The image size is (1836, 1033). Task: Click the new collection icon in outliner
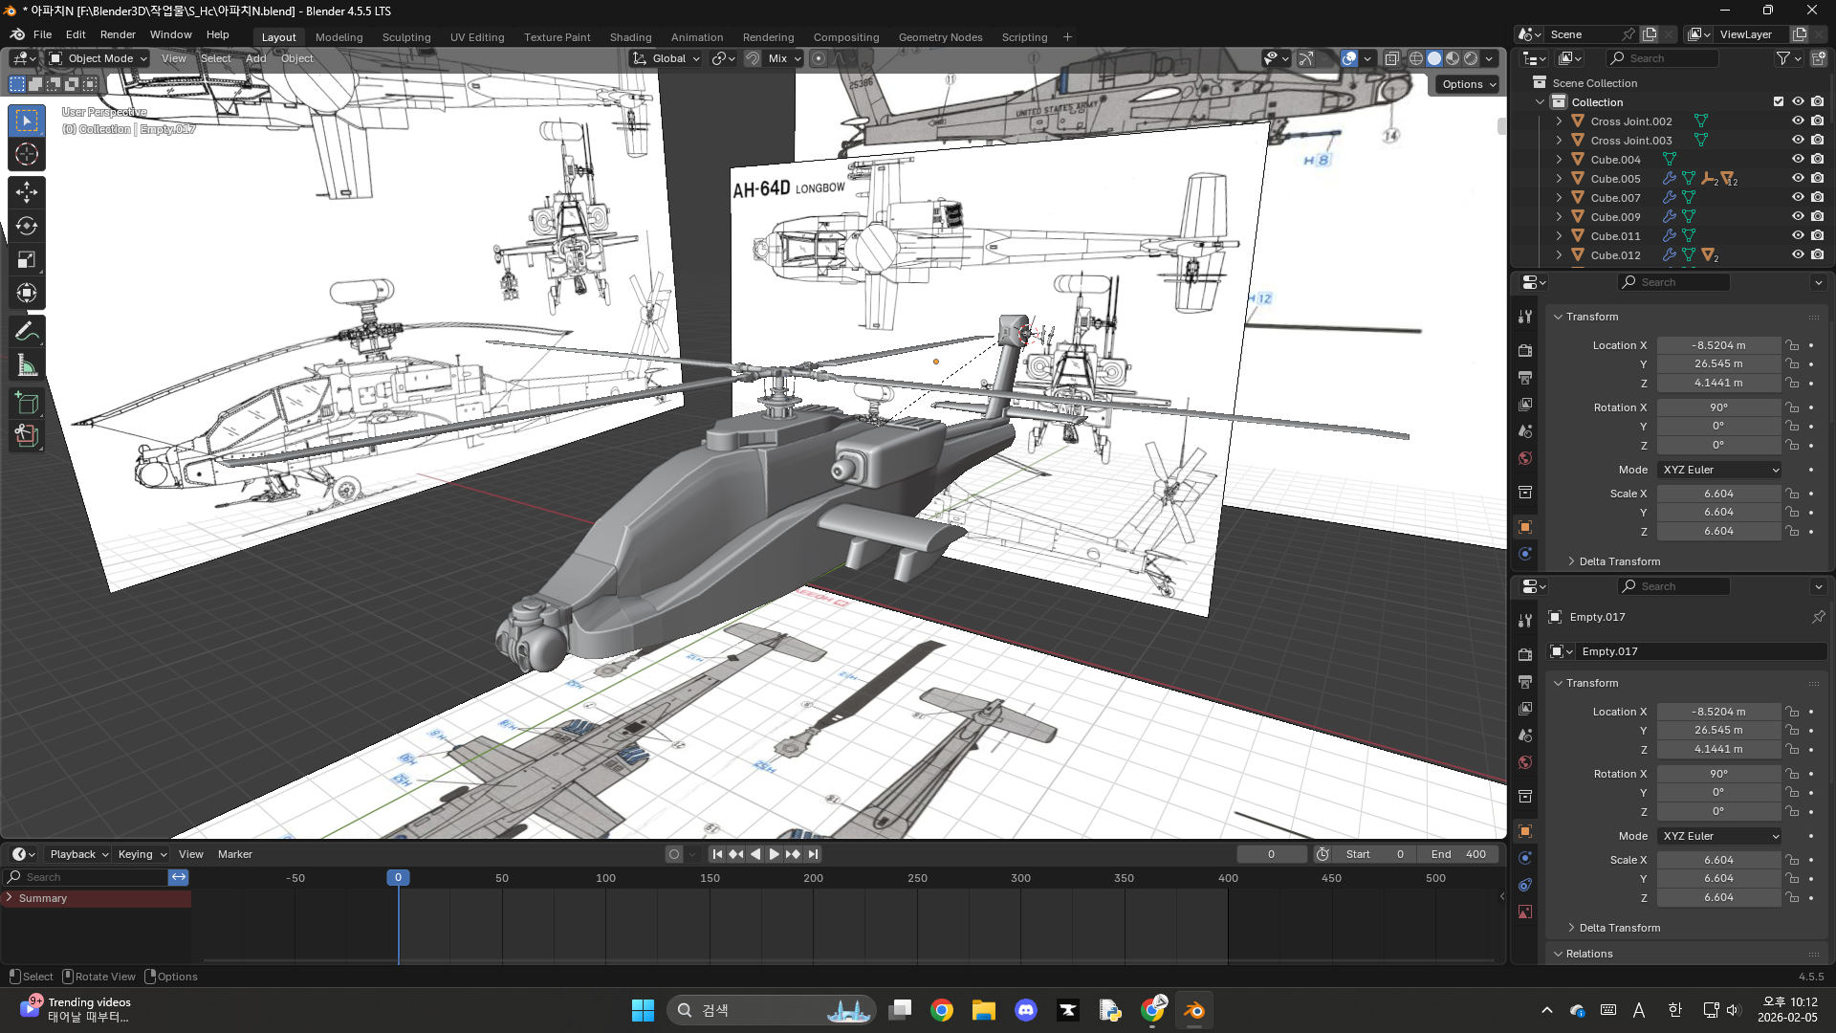(x=1818, y=58)
